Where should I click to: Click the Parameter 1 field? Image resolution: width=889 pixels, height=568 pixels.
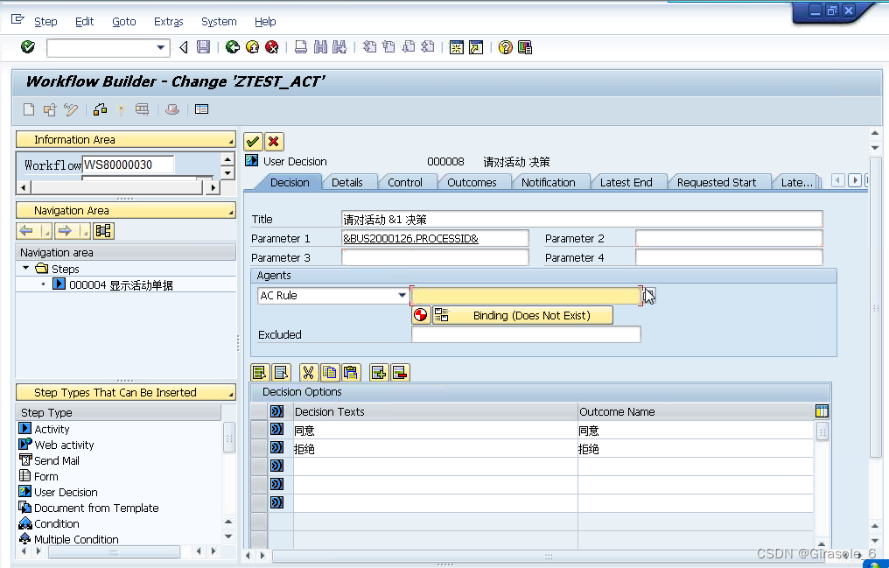(435, 239)
